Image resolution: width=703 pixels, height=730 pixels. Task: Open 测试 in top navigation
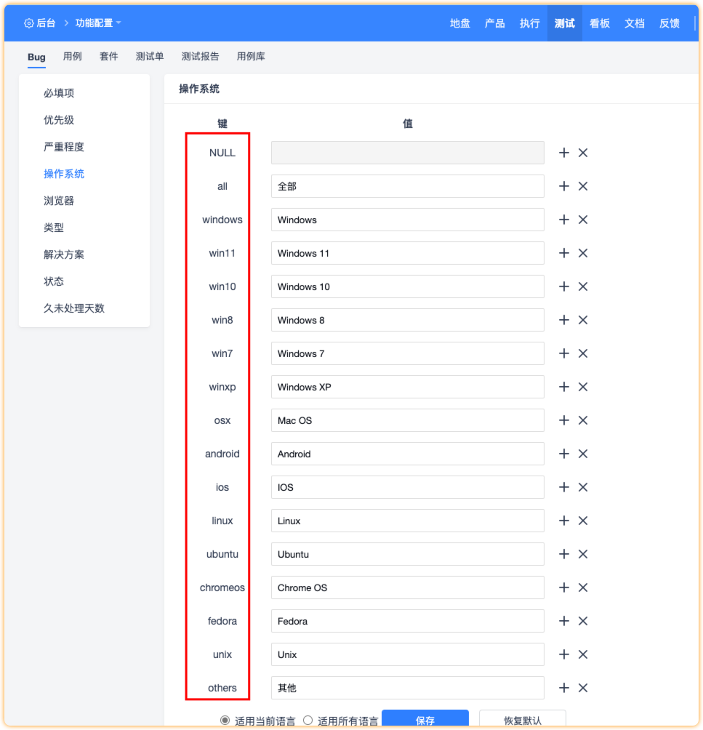(x=565, y=23)
